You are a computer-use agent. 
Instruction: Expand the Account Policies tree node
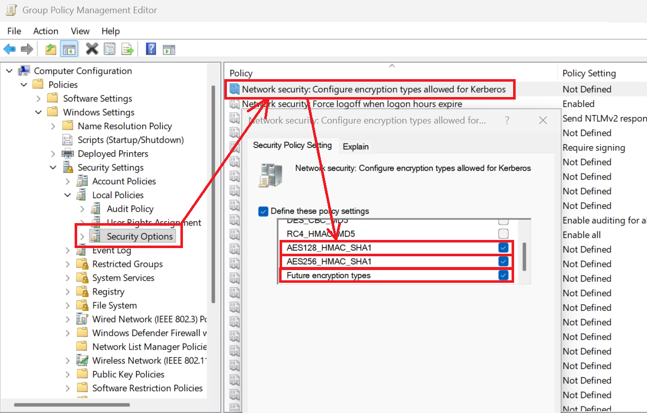pos(68,181)
